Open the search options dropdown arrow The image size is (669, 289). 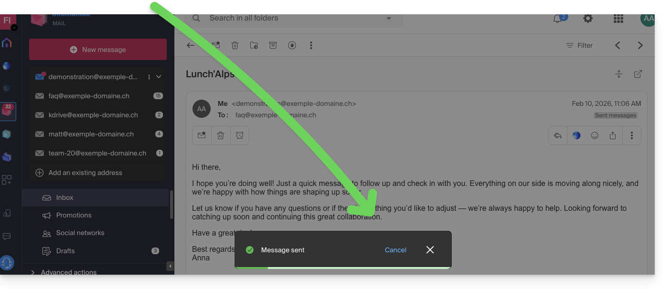tap(389, 19)
